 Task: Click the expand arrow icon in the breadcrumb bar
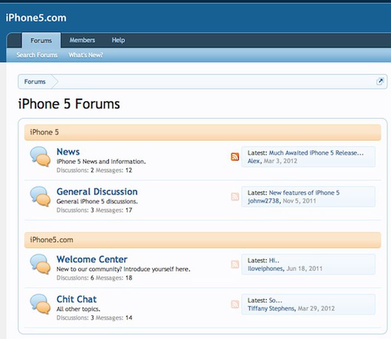pos(380,81)
